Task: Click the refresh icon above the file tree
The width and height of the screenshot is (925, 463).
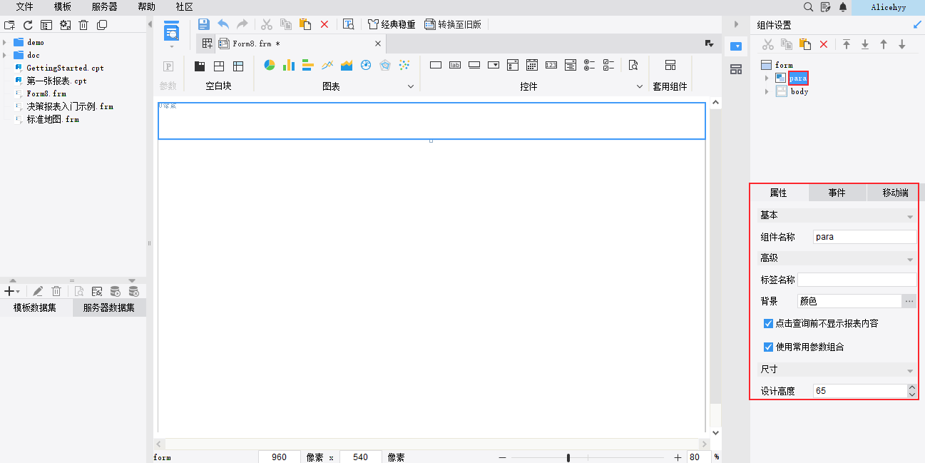Action: point(28,25)
